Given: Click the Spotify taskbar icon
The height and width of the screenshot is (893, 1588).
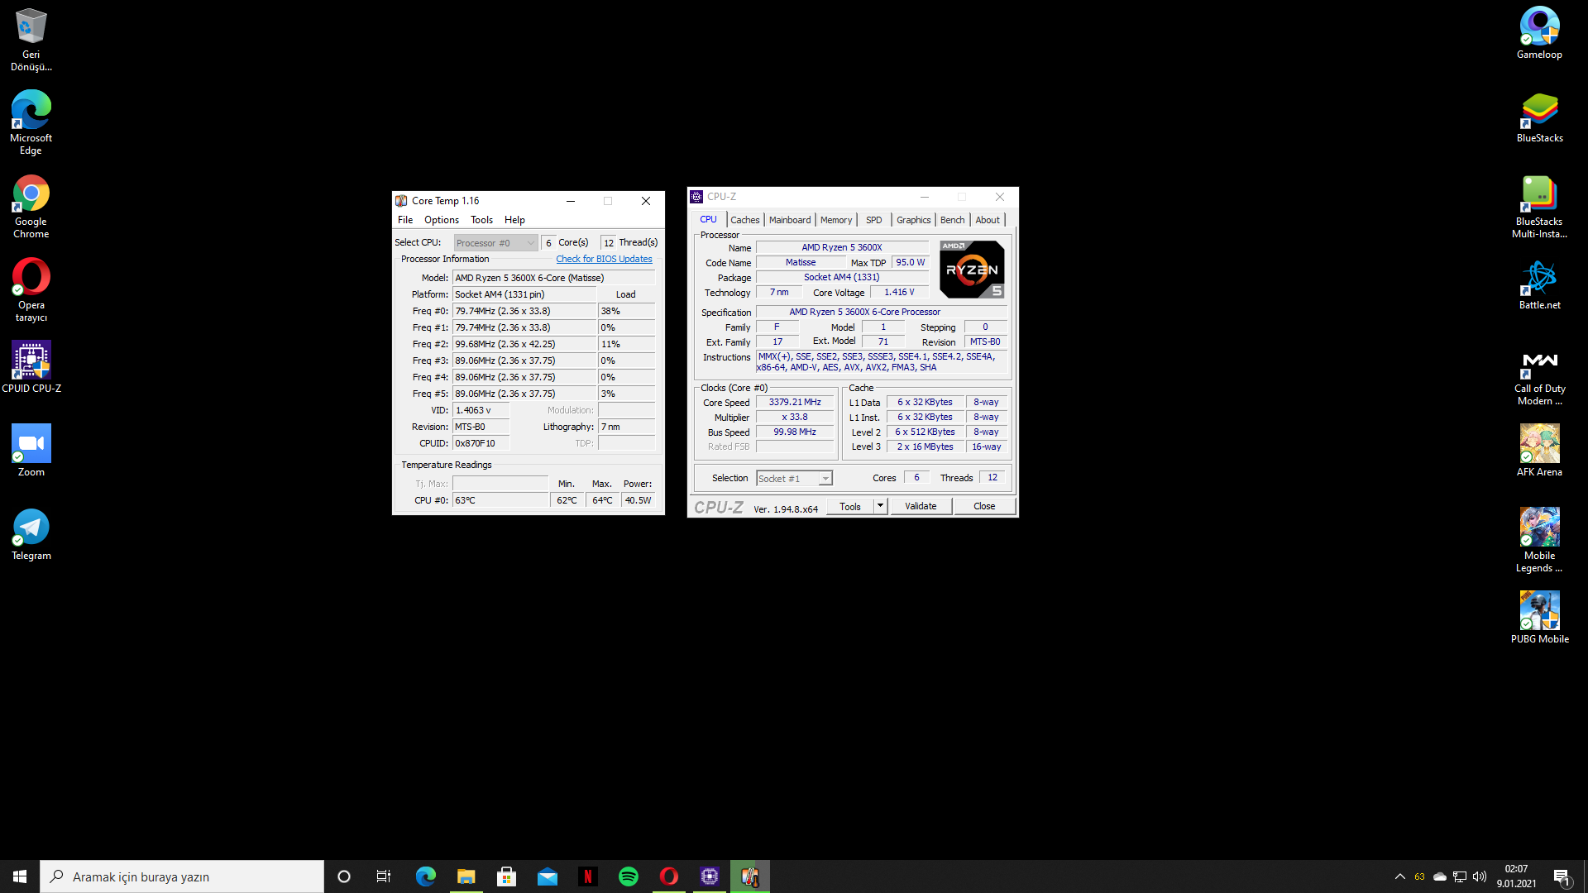Looking at the screenshot, I should coord(629,876).
